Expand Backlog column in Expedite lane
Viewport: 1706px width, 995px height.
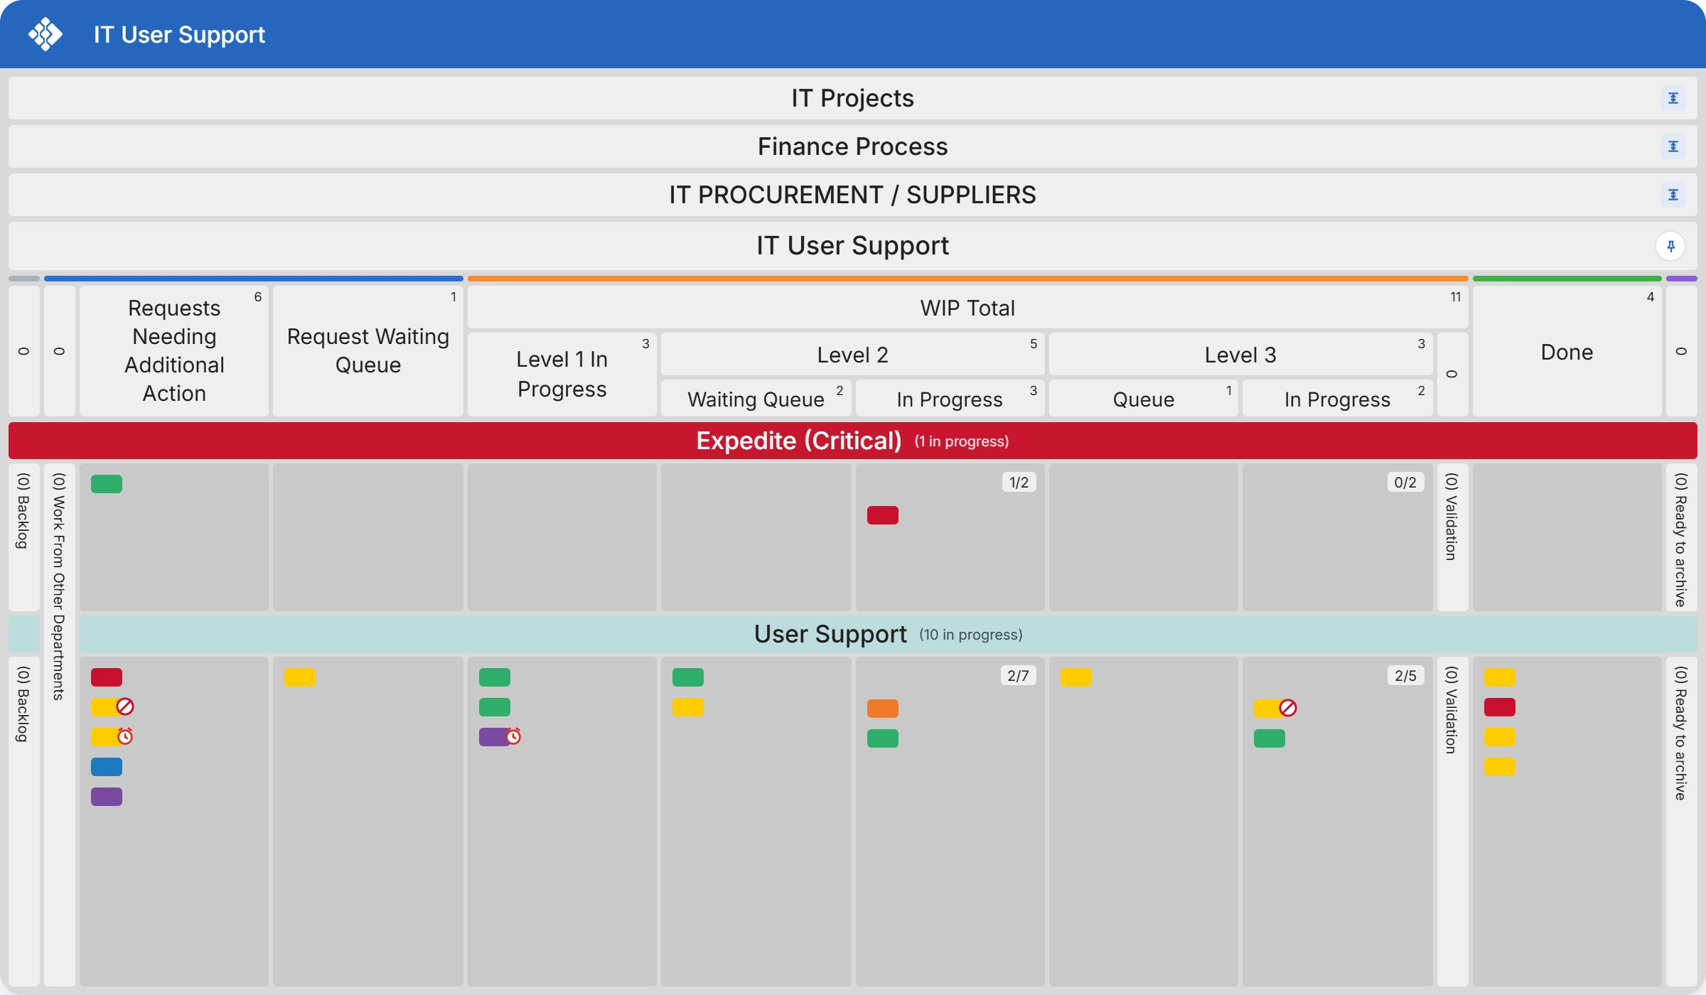point(23,537)
